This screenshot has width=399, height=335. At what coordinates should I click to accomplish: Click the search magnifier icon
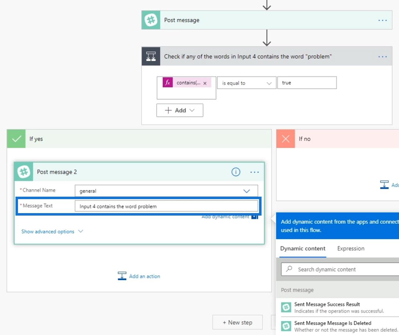[x=289, y=269]
